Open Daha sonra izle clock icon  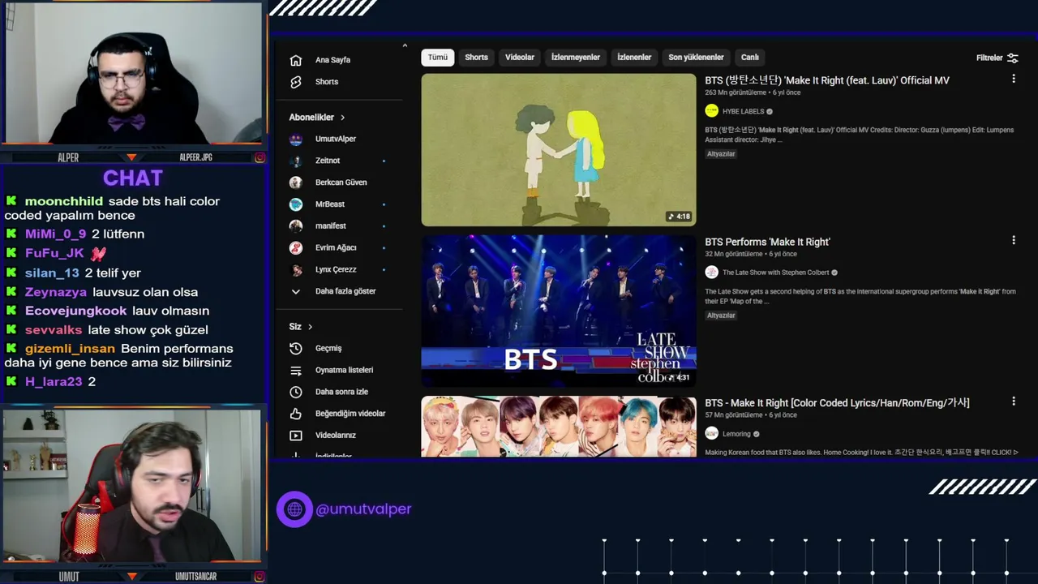pos(296,392)
